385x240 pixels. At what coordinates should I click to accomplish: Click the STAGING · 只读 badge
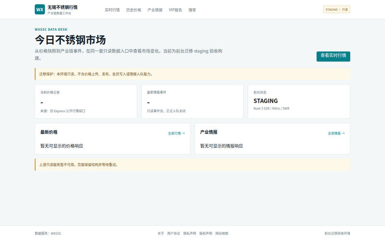point(336,10)
